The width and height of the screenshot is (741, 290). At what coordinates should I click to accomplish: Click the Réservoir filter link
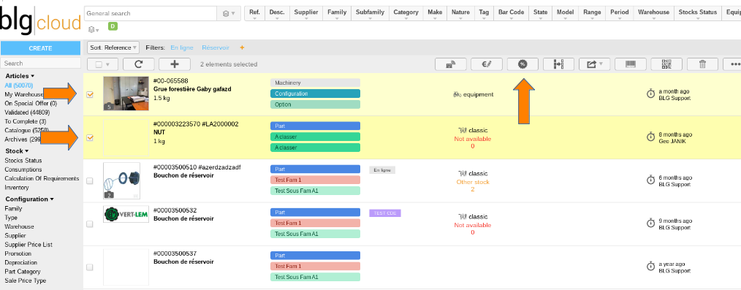click(216, 47)
